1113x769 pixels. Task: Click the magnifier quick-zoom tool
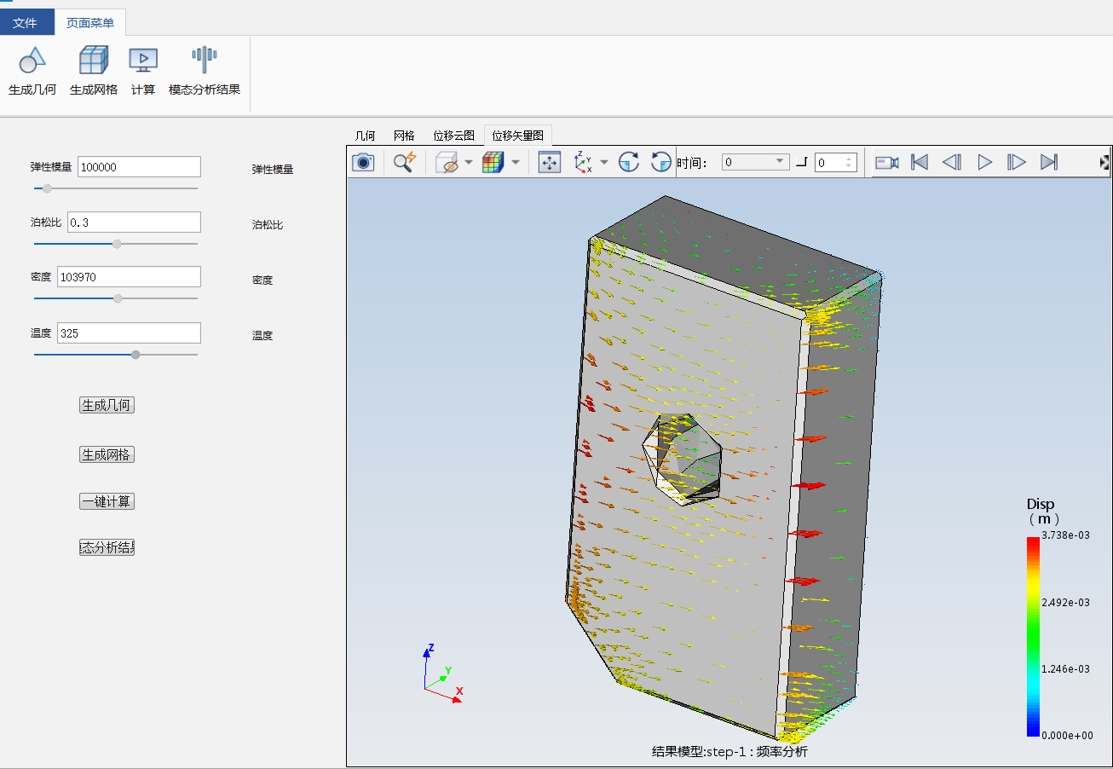[x=404, y=162]
